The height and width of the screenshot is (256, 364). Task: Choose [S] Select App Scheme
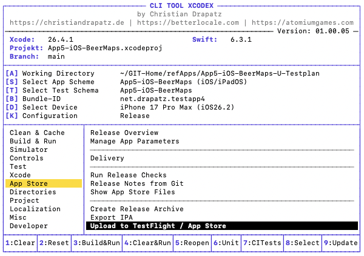50,82
